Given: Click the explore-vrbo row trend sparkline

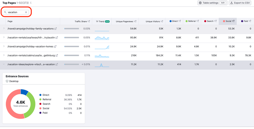Looking at the screenshot, I should coord(102,65).
